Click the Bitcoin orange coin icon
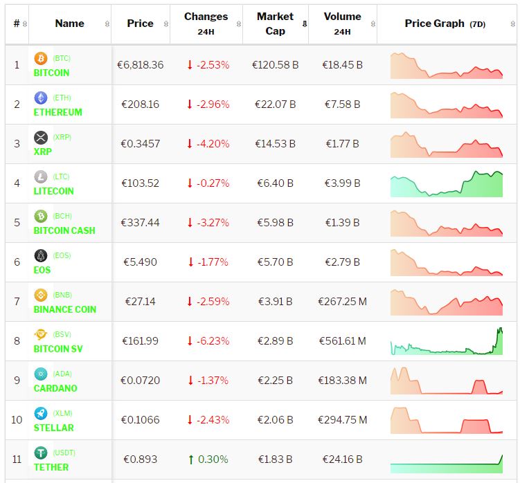Viewport: 520px width, 483px height. 40,59
